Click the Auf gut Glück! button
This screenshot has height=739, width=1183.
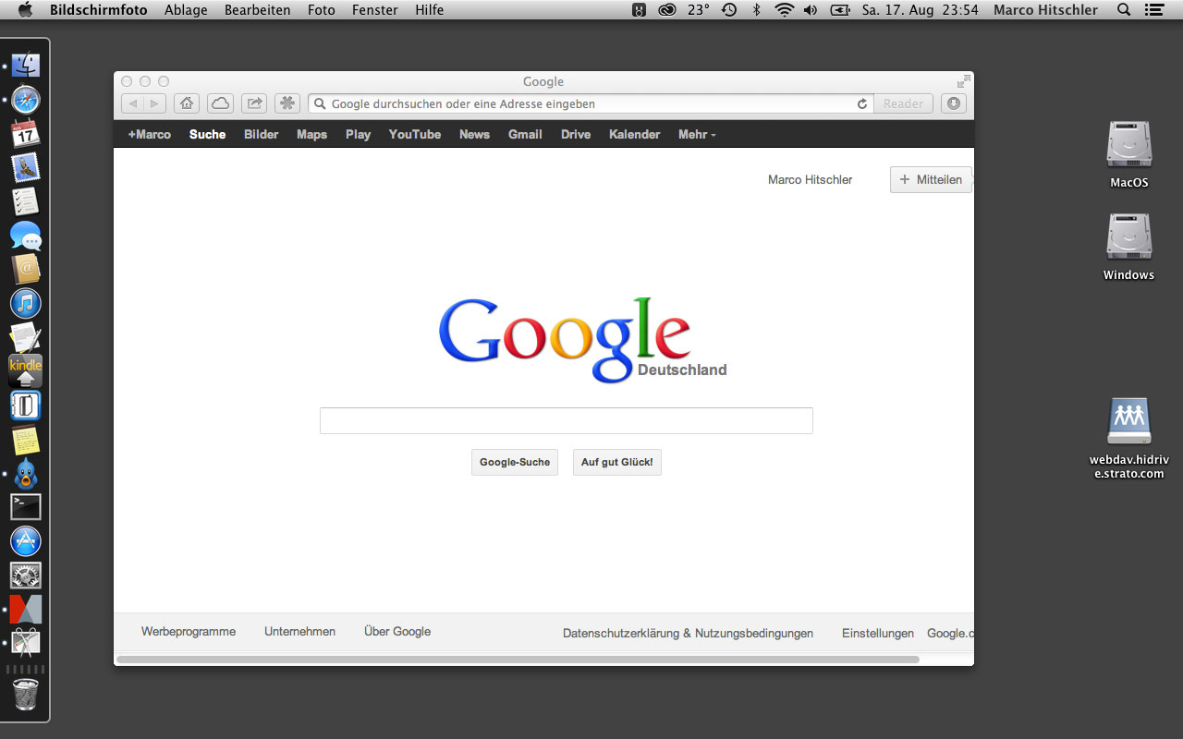(x=617, y=462)
